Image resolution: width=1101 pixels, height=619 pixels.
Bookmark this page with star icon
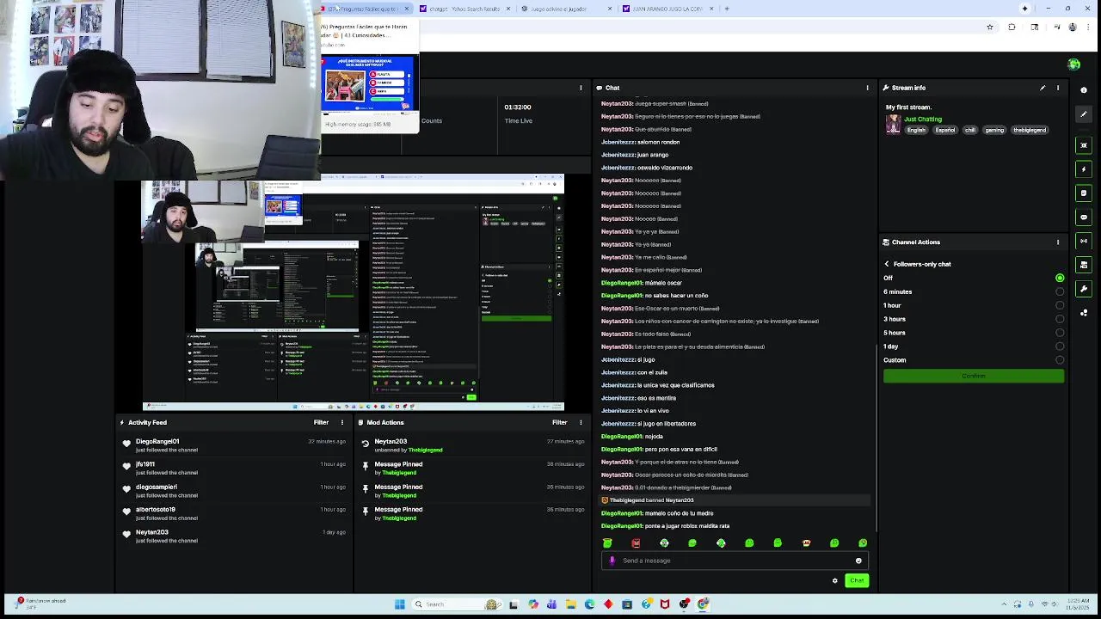990,28
